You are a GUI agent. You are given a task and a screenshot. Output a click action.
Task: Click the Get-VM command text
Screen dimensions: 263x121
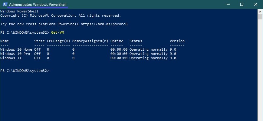point(58,32)
